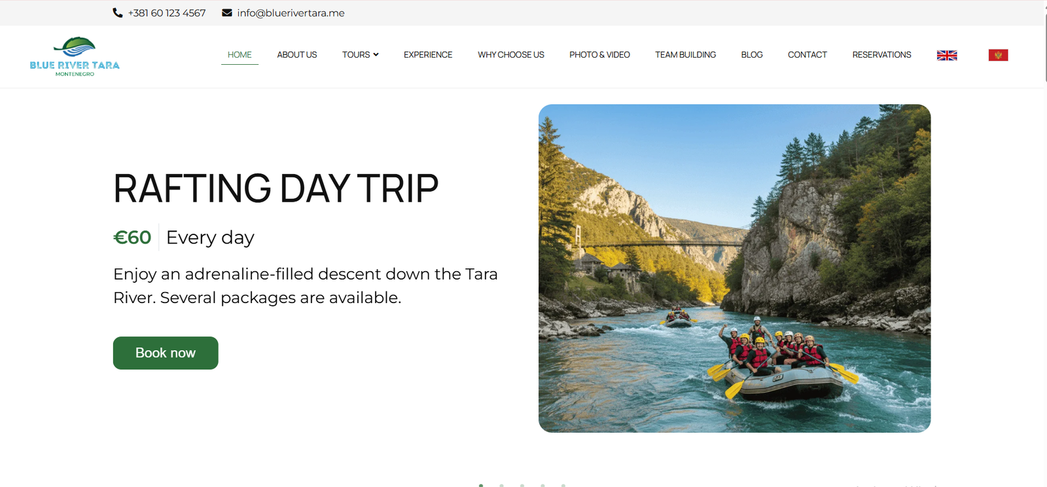This screenshot has width=1047, height=487.
Task: Expand the Tours dropdown chevron
Action: pos(376,55)
